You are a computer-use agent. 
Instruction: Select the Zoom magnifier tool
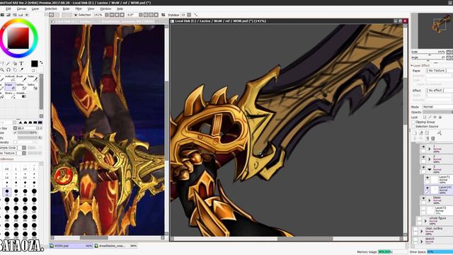pos(2,70)
